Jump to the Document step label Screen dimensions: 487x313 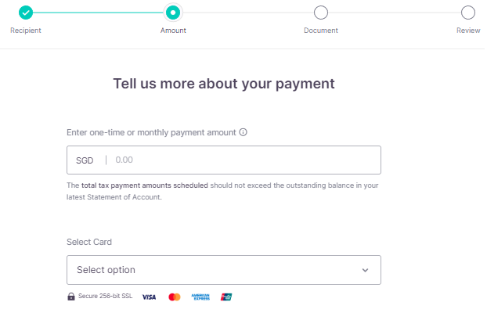[x=321, y=31]
